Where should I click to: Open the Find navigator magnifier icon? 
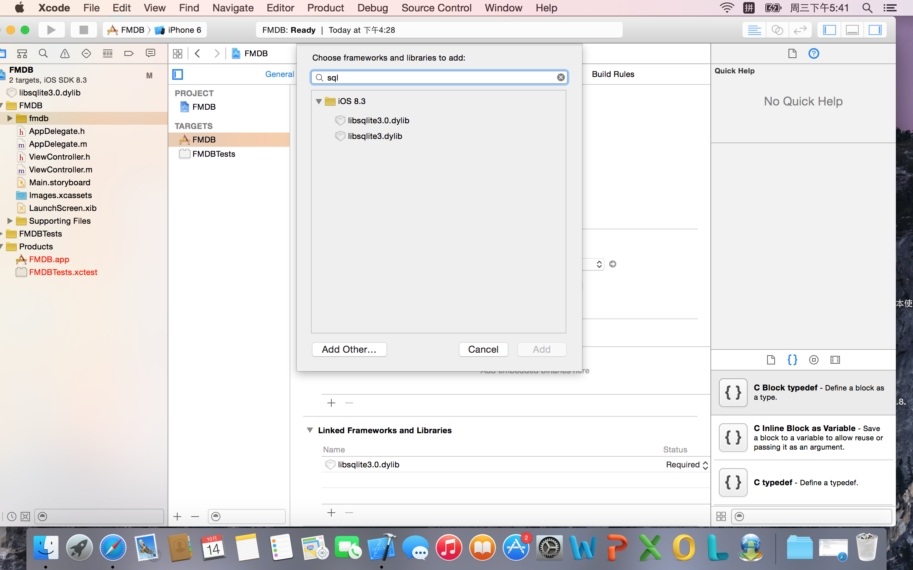coord(44,53)
